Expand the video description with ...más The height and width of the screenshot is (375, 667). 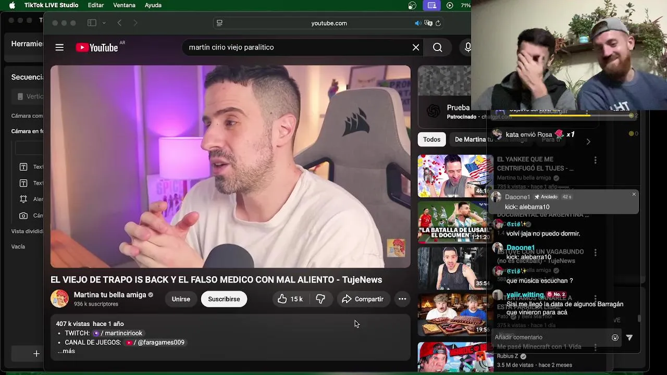point(66,352)
